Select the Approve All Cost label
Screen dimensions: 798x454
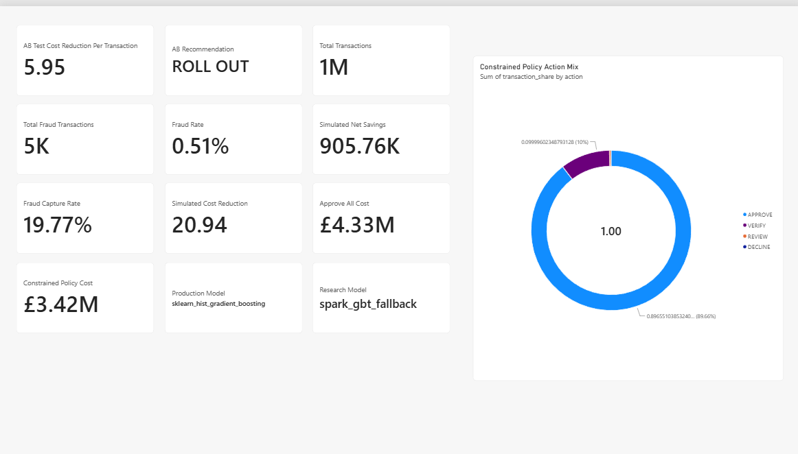point(344,204)
